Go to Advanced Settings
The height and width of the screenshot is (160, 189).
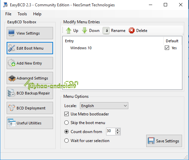pos(30,78)
